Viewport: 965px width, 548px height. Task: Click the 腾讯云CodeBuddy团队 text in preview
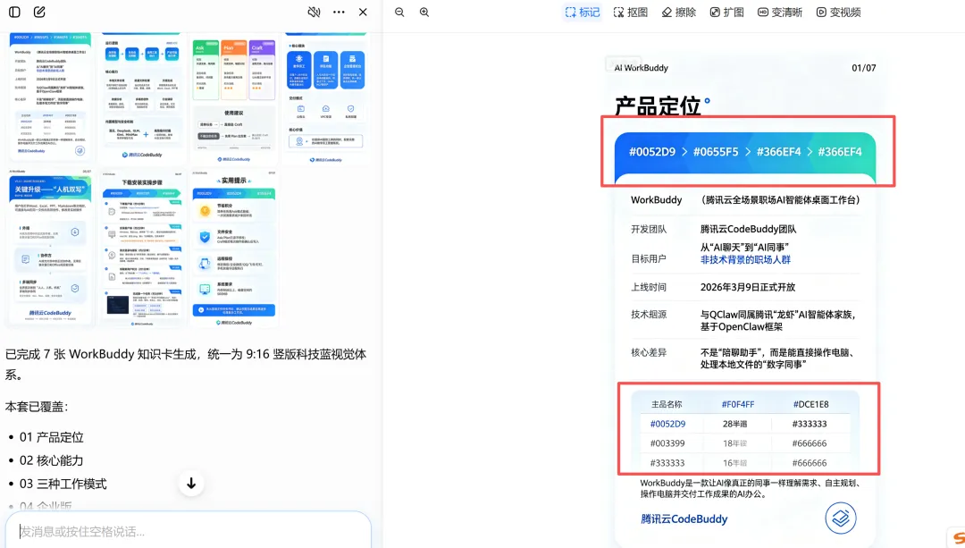pyautogui.click(x=749, y=229)
